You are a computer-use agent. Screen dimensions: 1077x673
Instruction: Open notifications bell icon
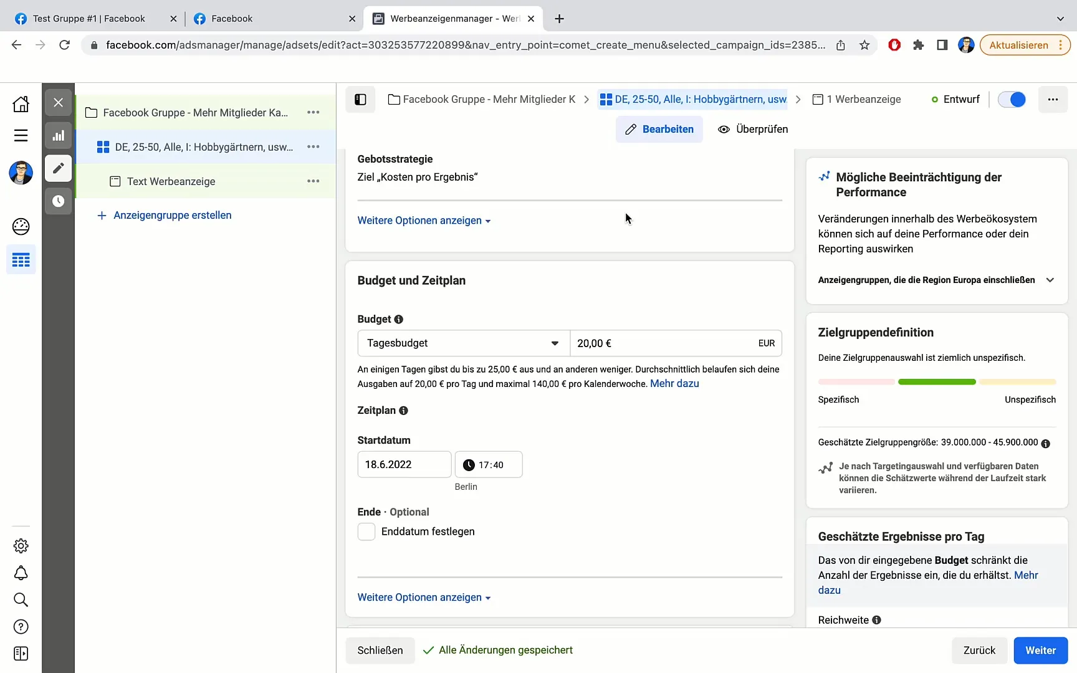[21, 573]
